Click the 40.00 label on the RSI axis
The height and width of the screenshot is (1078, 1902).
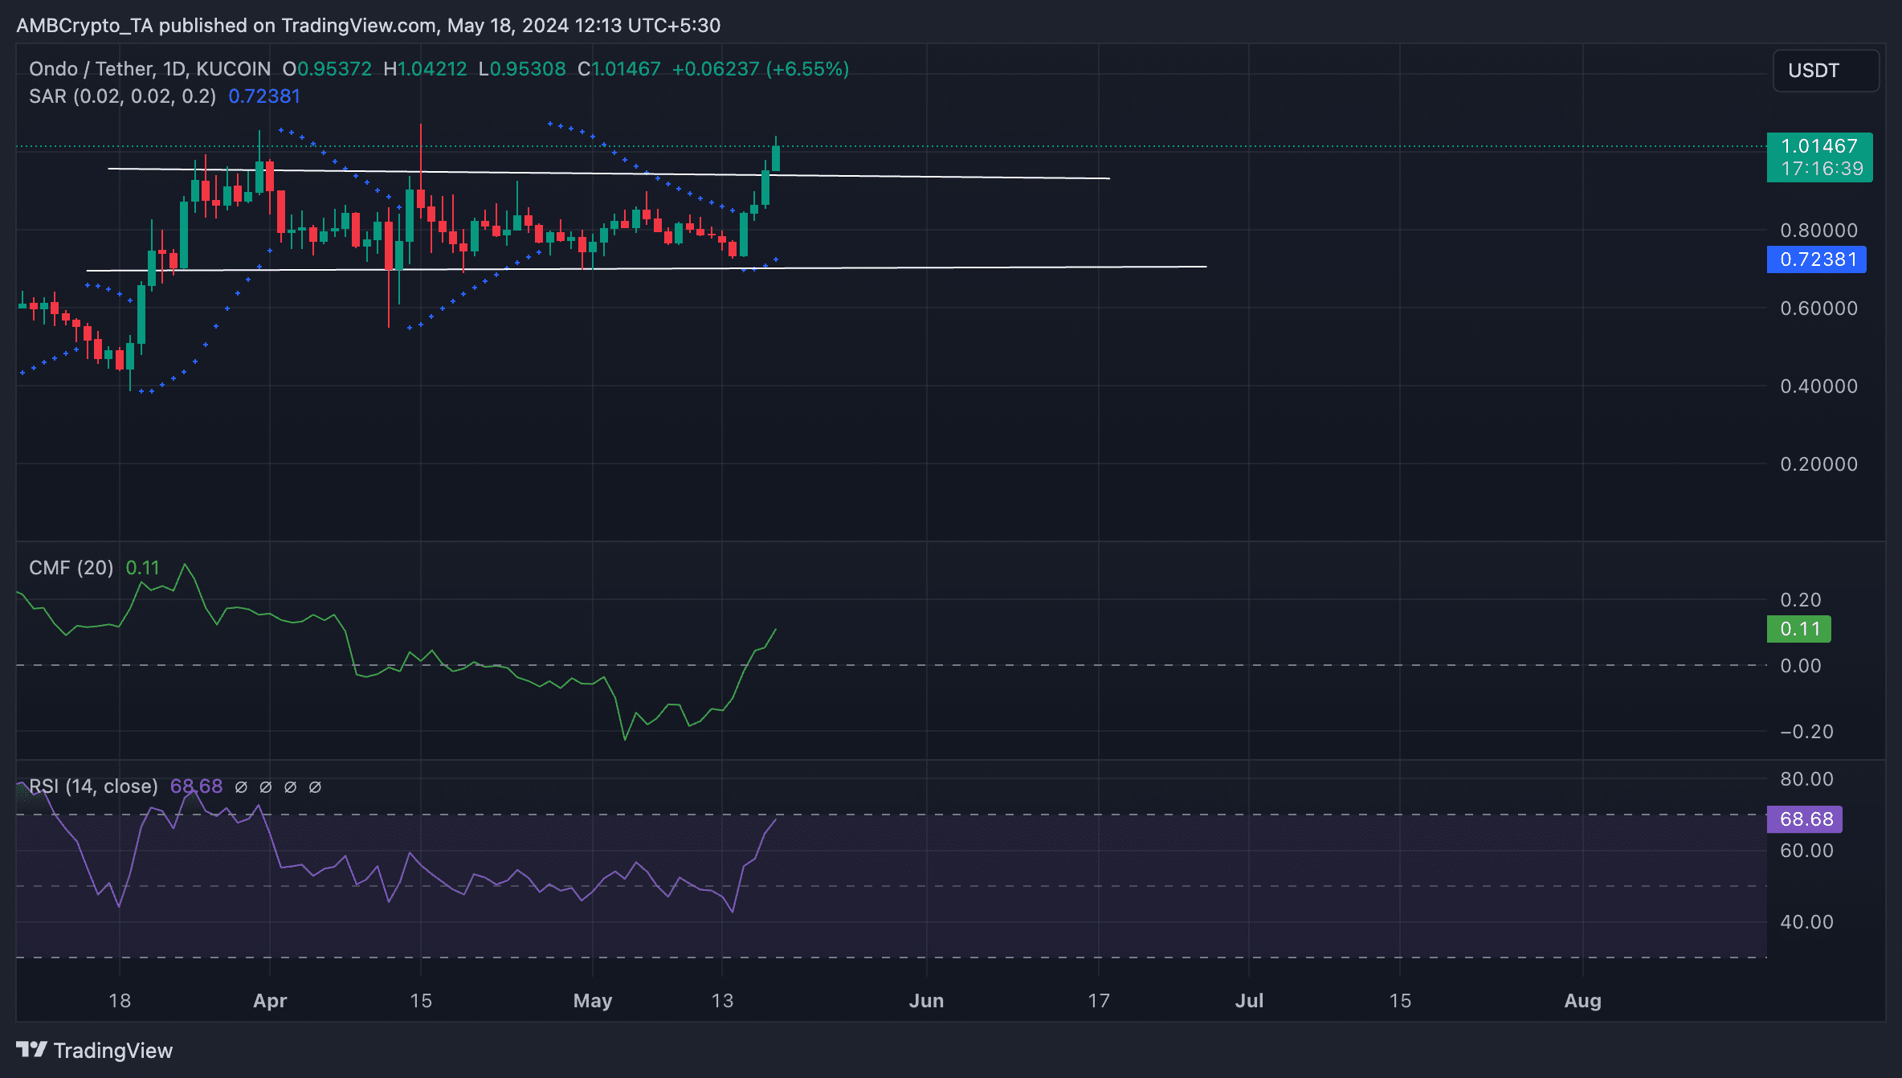tap(1807, 922)
